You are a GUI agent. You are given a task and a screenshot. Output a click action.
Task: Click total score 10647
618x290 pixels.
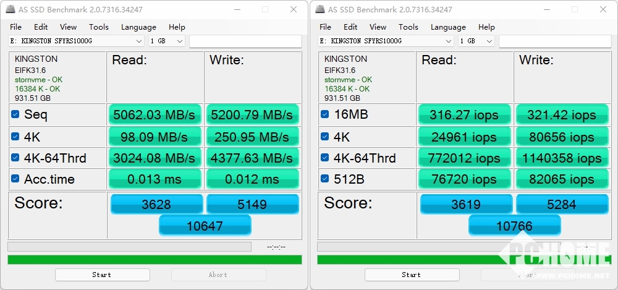point(205,226)
